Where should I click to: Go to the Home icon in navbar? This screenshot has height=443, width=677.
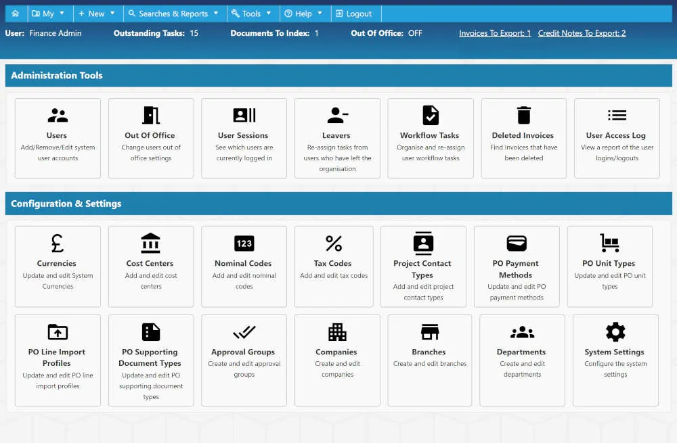pyautogui.click(x=16, y=14)
